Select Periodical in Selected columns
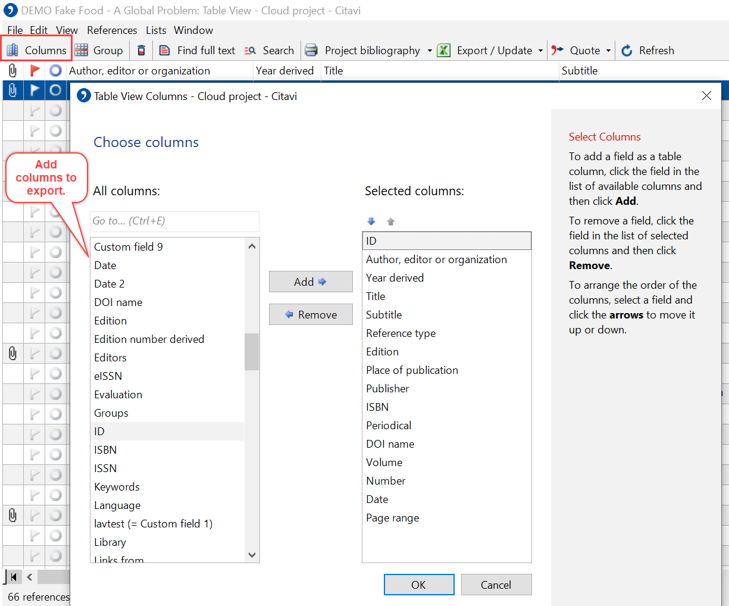The width and height of the screenshot is (729, 606). click(446, 426)
